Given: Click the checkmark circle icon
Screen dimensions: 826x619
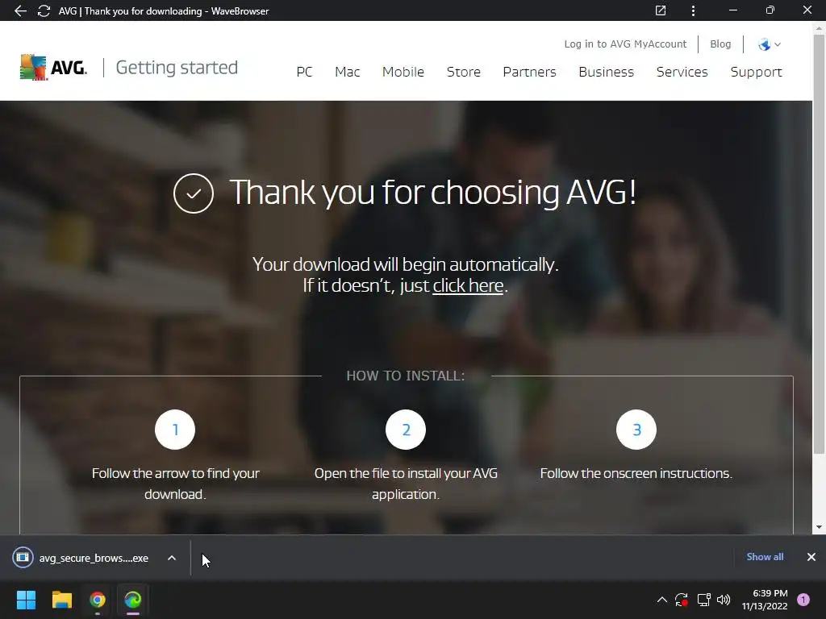Looking at the screenshot, I should [x=194, y=193].
